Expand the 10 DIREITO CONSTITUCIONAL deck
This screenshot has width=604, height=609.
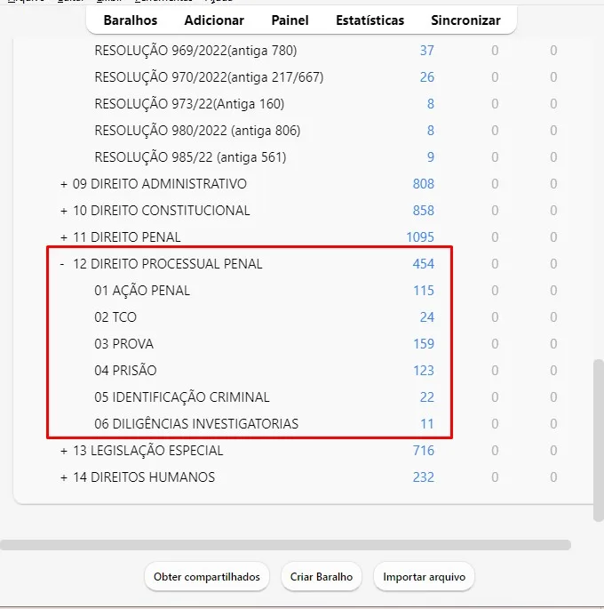pos(64,211)
